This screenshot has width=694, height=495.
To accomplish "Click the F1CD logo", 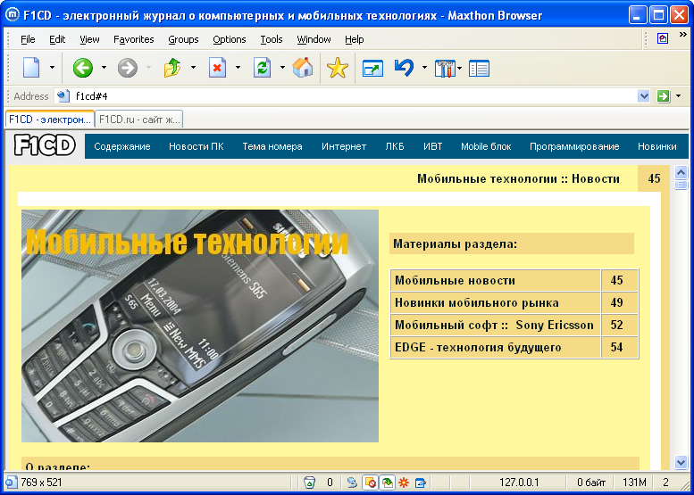I will tap(45, 145).
